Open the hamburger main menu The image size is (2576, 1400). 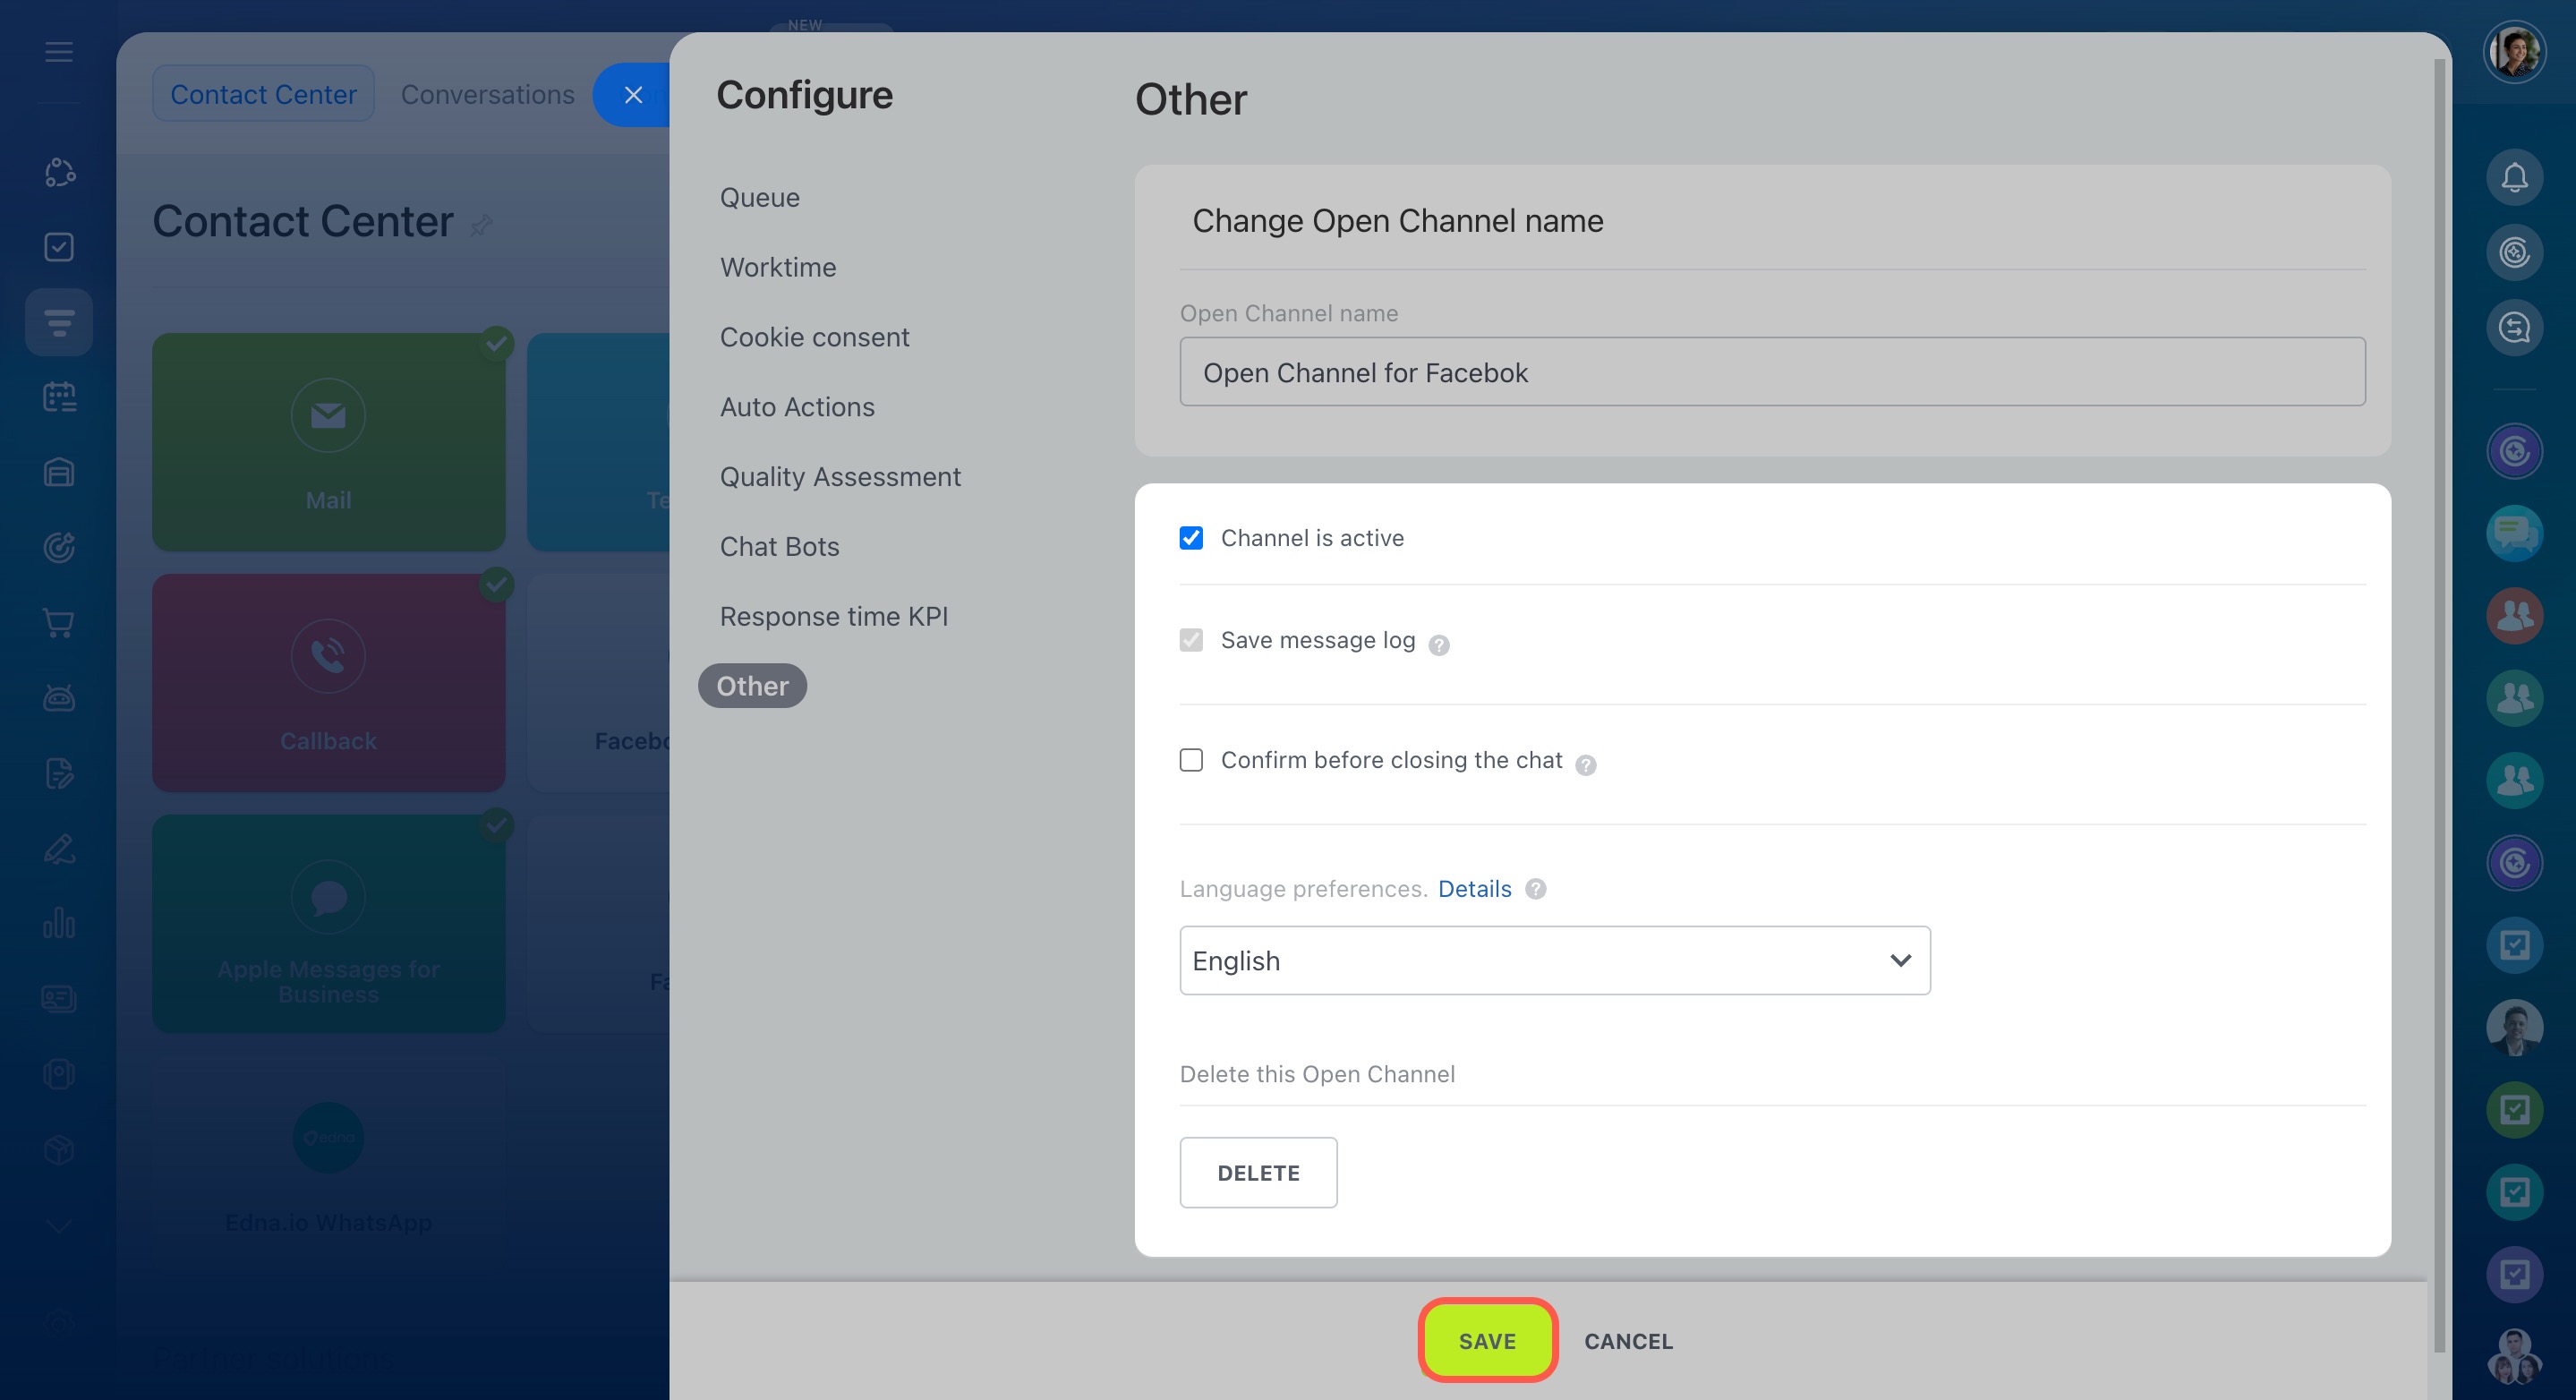tap(59, 51)
